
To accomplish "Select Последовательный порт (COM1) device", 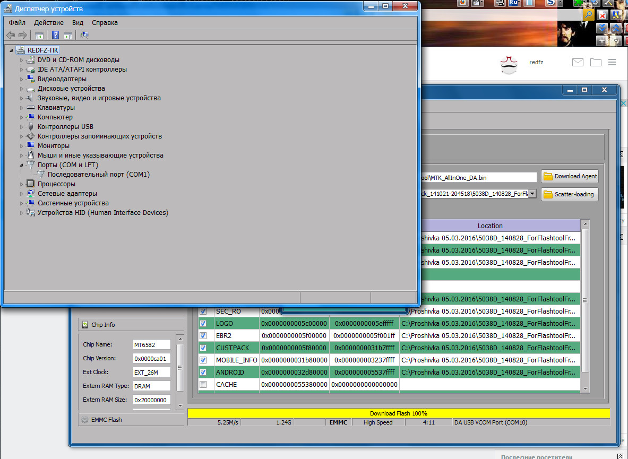I will pyautogui.click(x=98, y=175).
